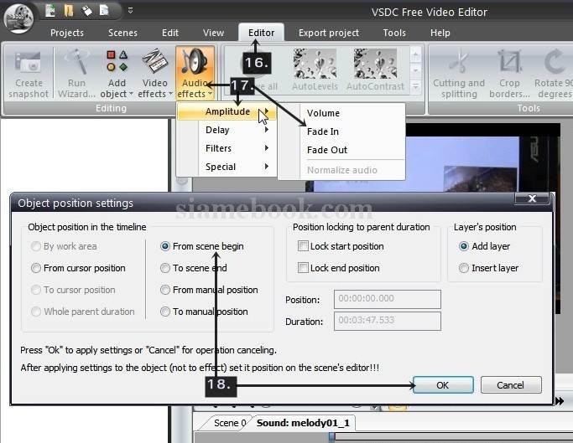The image size is (573, 443).
Task: Open the Export project tab
Action: 329,33
